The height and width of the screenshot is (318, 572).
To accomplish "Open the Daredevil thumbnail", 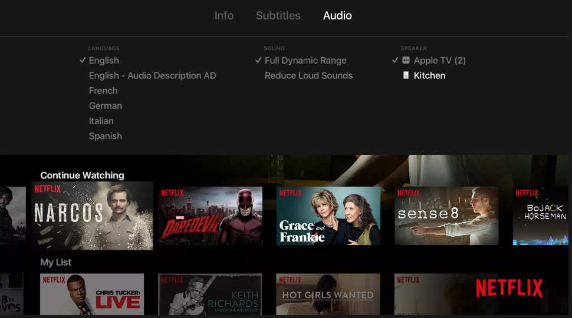I will point(210,216).
